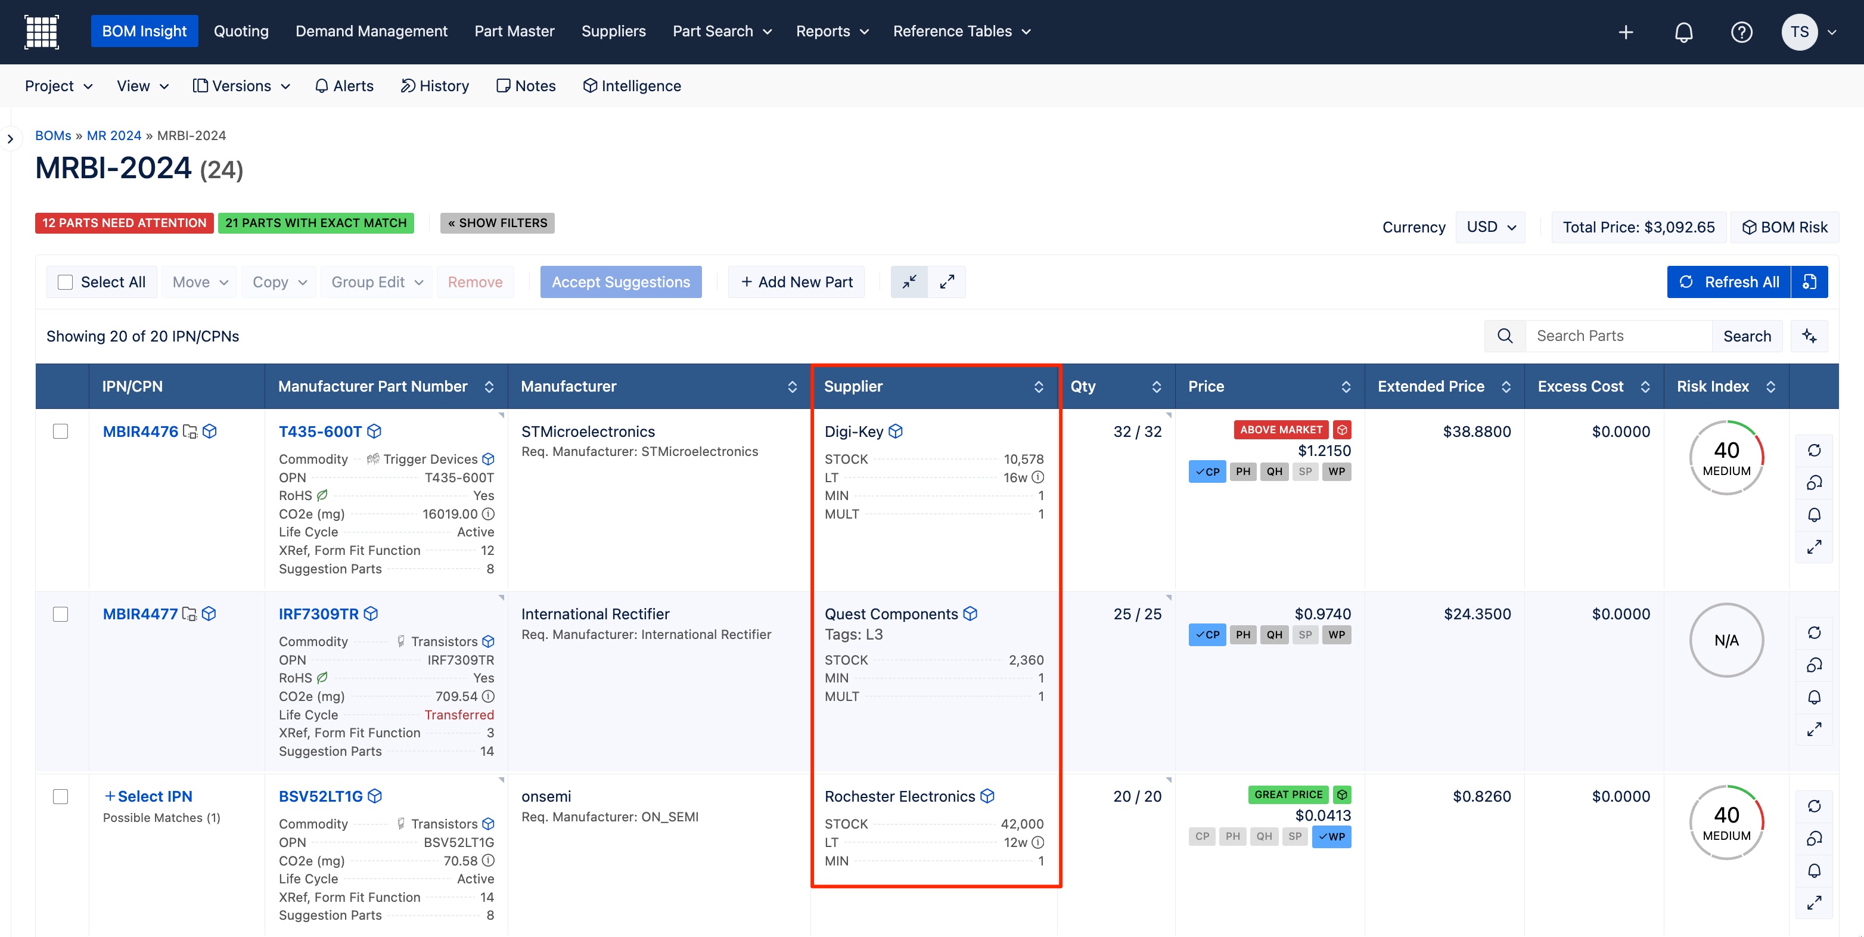This screenshot has height=937, width=1864.
Task: Check the BSV52LT1G row checkbox
Action: 61,797
